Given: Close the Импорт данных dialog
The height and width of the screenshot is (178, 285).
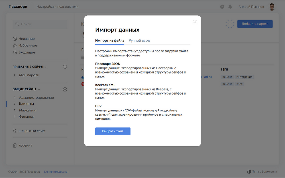Looking at the screenshot, I should 195,22.
